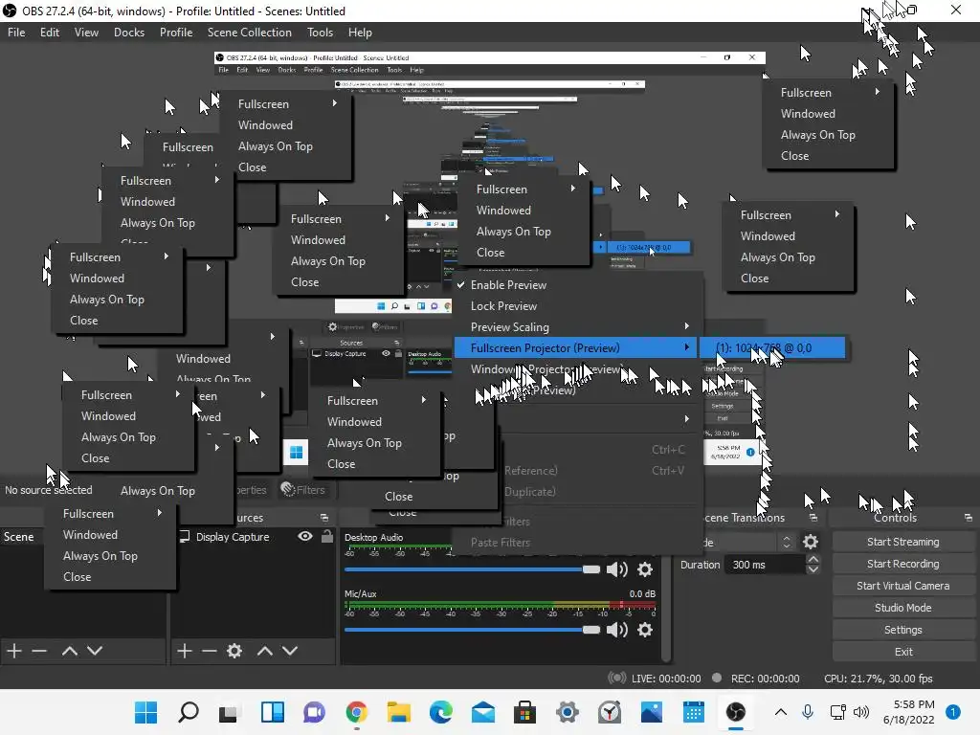The image size is (980, 735).
Task: Open source properties gear in the Sources toolbar
Action: pos(234,651)
